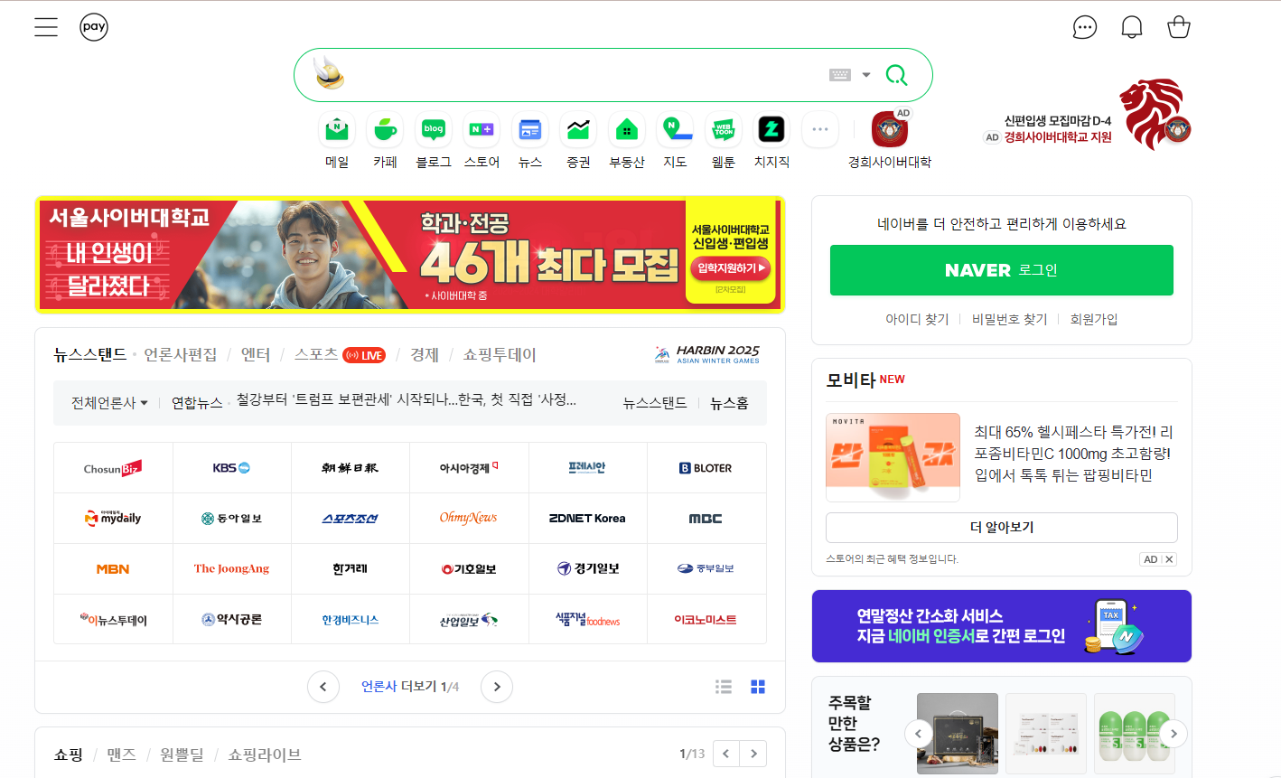Open 스토어 store shortcut icon
Image resolution: width=1281 pixels, height=778 pixels.
pyautogui.click(x=482, y=130)
